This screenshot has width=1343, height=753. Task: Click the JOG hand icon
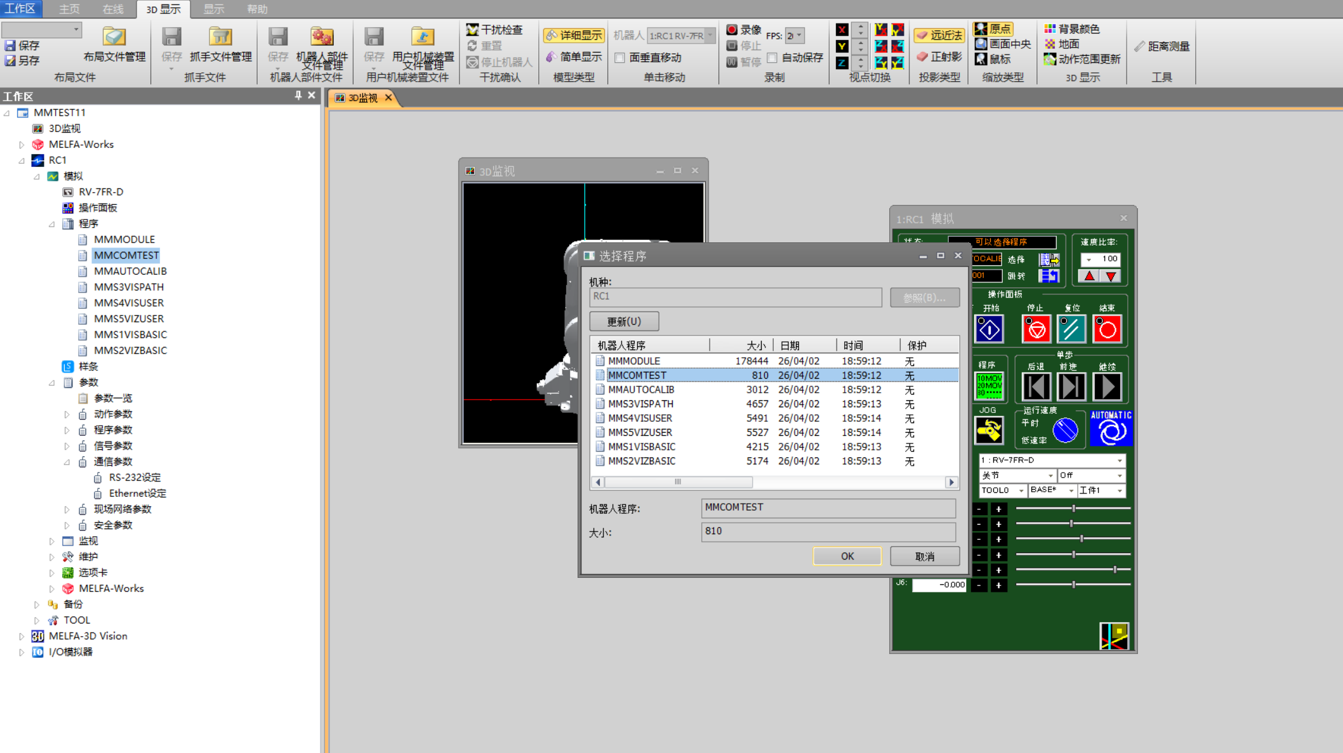click(x=988, y=431)
